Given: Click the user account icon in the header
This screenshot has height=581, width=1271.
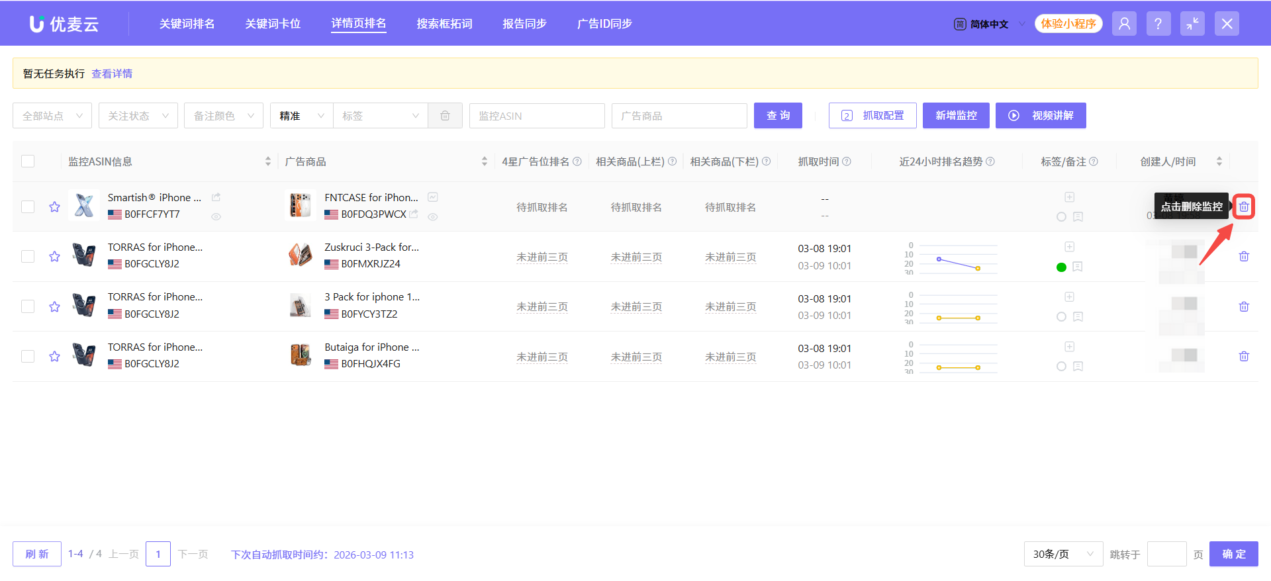Looking at the screenshot, I should tap(1124, 24).
